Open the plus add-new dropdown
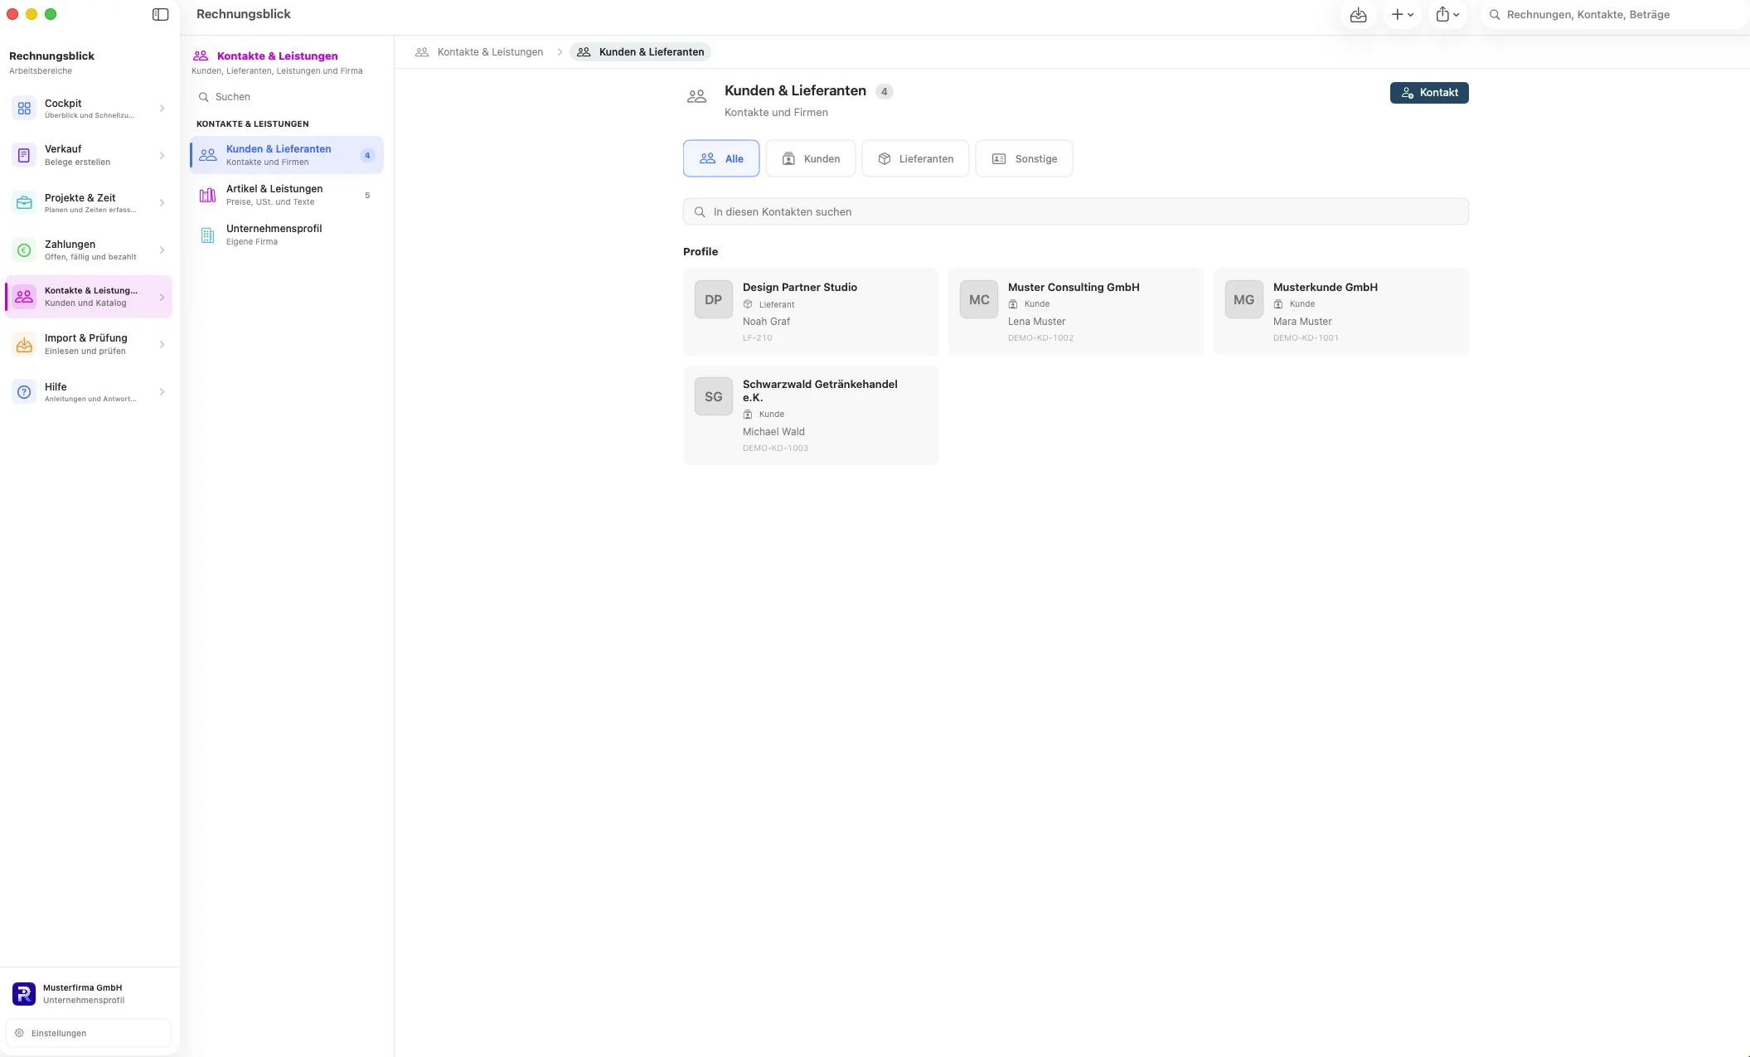The height and width of the screenshot is (1057, 1750). (x=1403, y=15)
